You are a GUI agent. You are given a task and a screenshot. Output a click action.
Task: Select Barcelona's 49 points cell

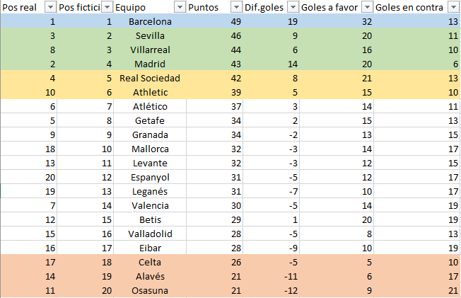pos(214,21)
